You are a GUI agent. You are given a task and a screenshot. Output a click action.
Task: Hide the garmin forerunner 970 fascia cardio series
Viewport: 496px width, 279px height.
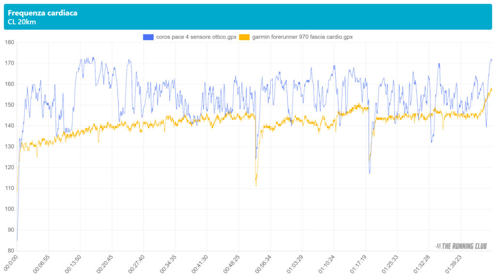coord(302,37)
